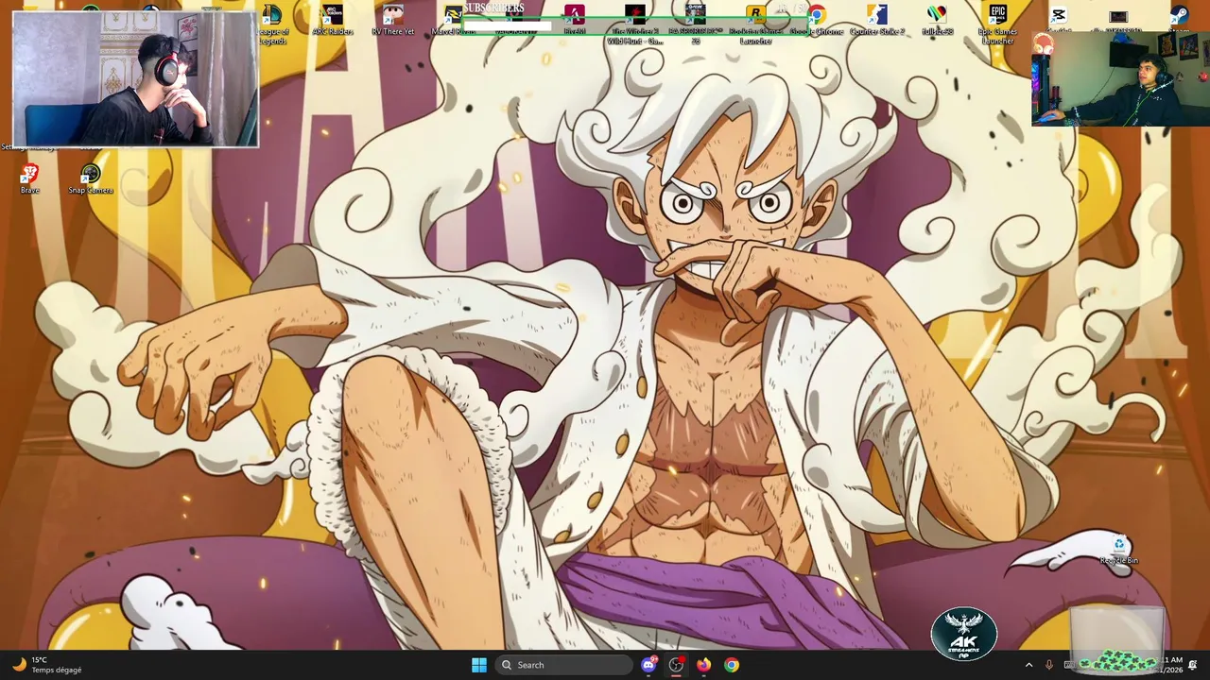This screenshot has width=1210, height=680.
Task: Open the Recycle Bin on desktop
Action: pos(1119,550)
